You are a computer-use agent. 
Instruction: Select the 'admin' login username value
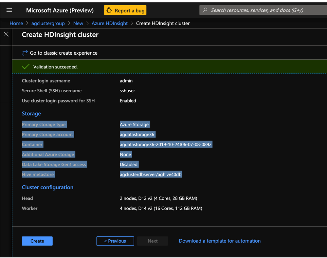[126, 81]
